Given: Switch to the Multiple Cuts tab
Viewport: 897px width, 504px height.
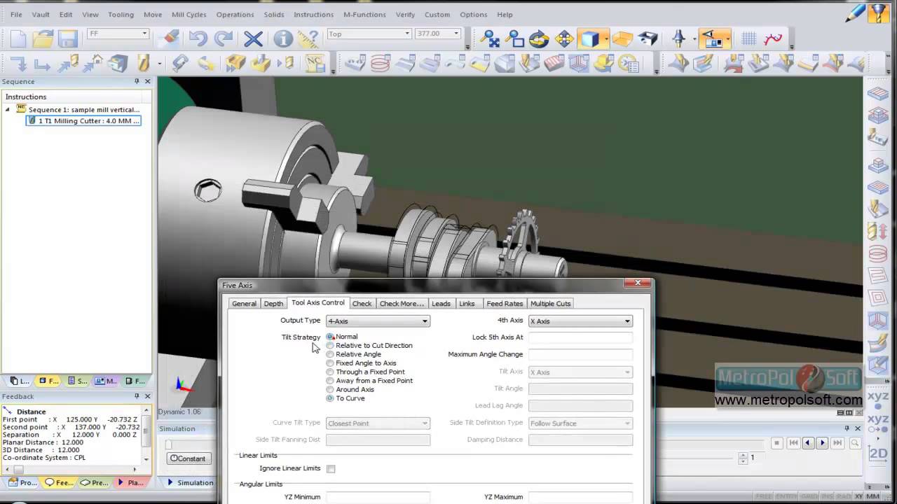Looking at the screenshot, I should point(551,304).
